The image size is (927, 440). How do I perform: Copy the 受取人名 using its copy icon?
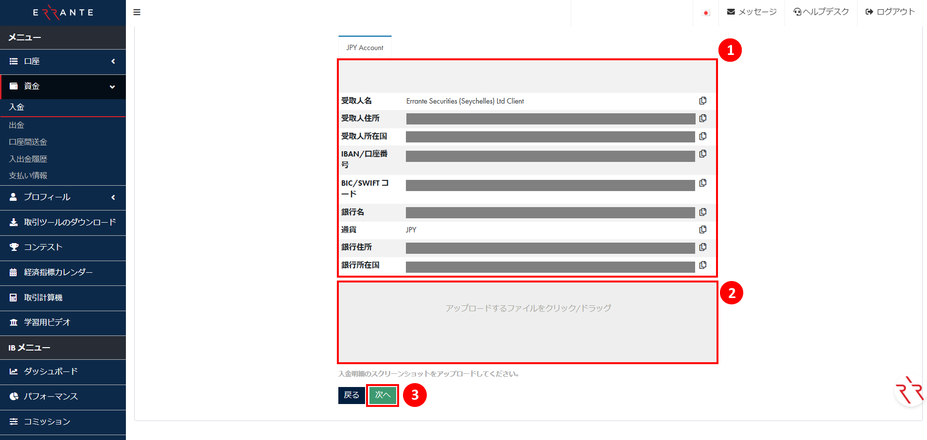[x=703, y=101]
